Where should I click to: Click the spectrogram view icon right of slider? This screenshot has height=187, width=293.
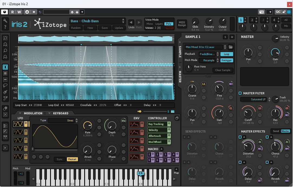click(x=173, y=111)
